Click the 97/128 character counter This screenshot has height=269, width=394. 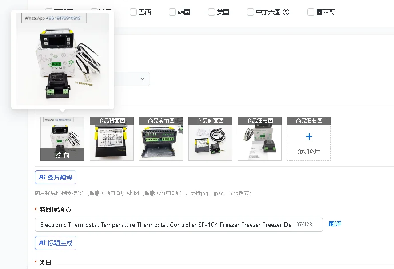pyautogui.click(x=304, y=225)
